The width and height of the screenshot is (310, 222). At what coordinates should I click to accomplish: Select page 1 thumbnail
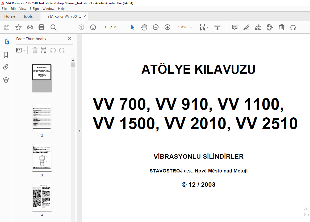[x=42, y=78]
